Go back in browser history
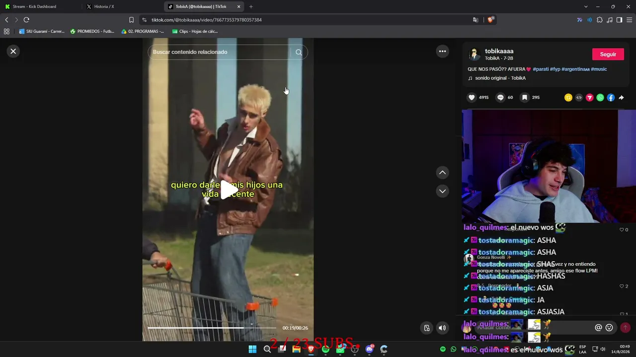Image resolution: width=636 pixels, height=357 pixels. [x=6, y=20]
